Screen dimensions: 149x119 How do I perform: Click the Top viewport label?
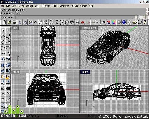click(x=15, y=28)
